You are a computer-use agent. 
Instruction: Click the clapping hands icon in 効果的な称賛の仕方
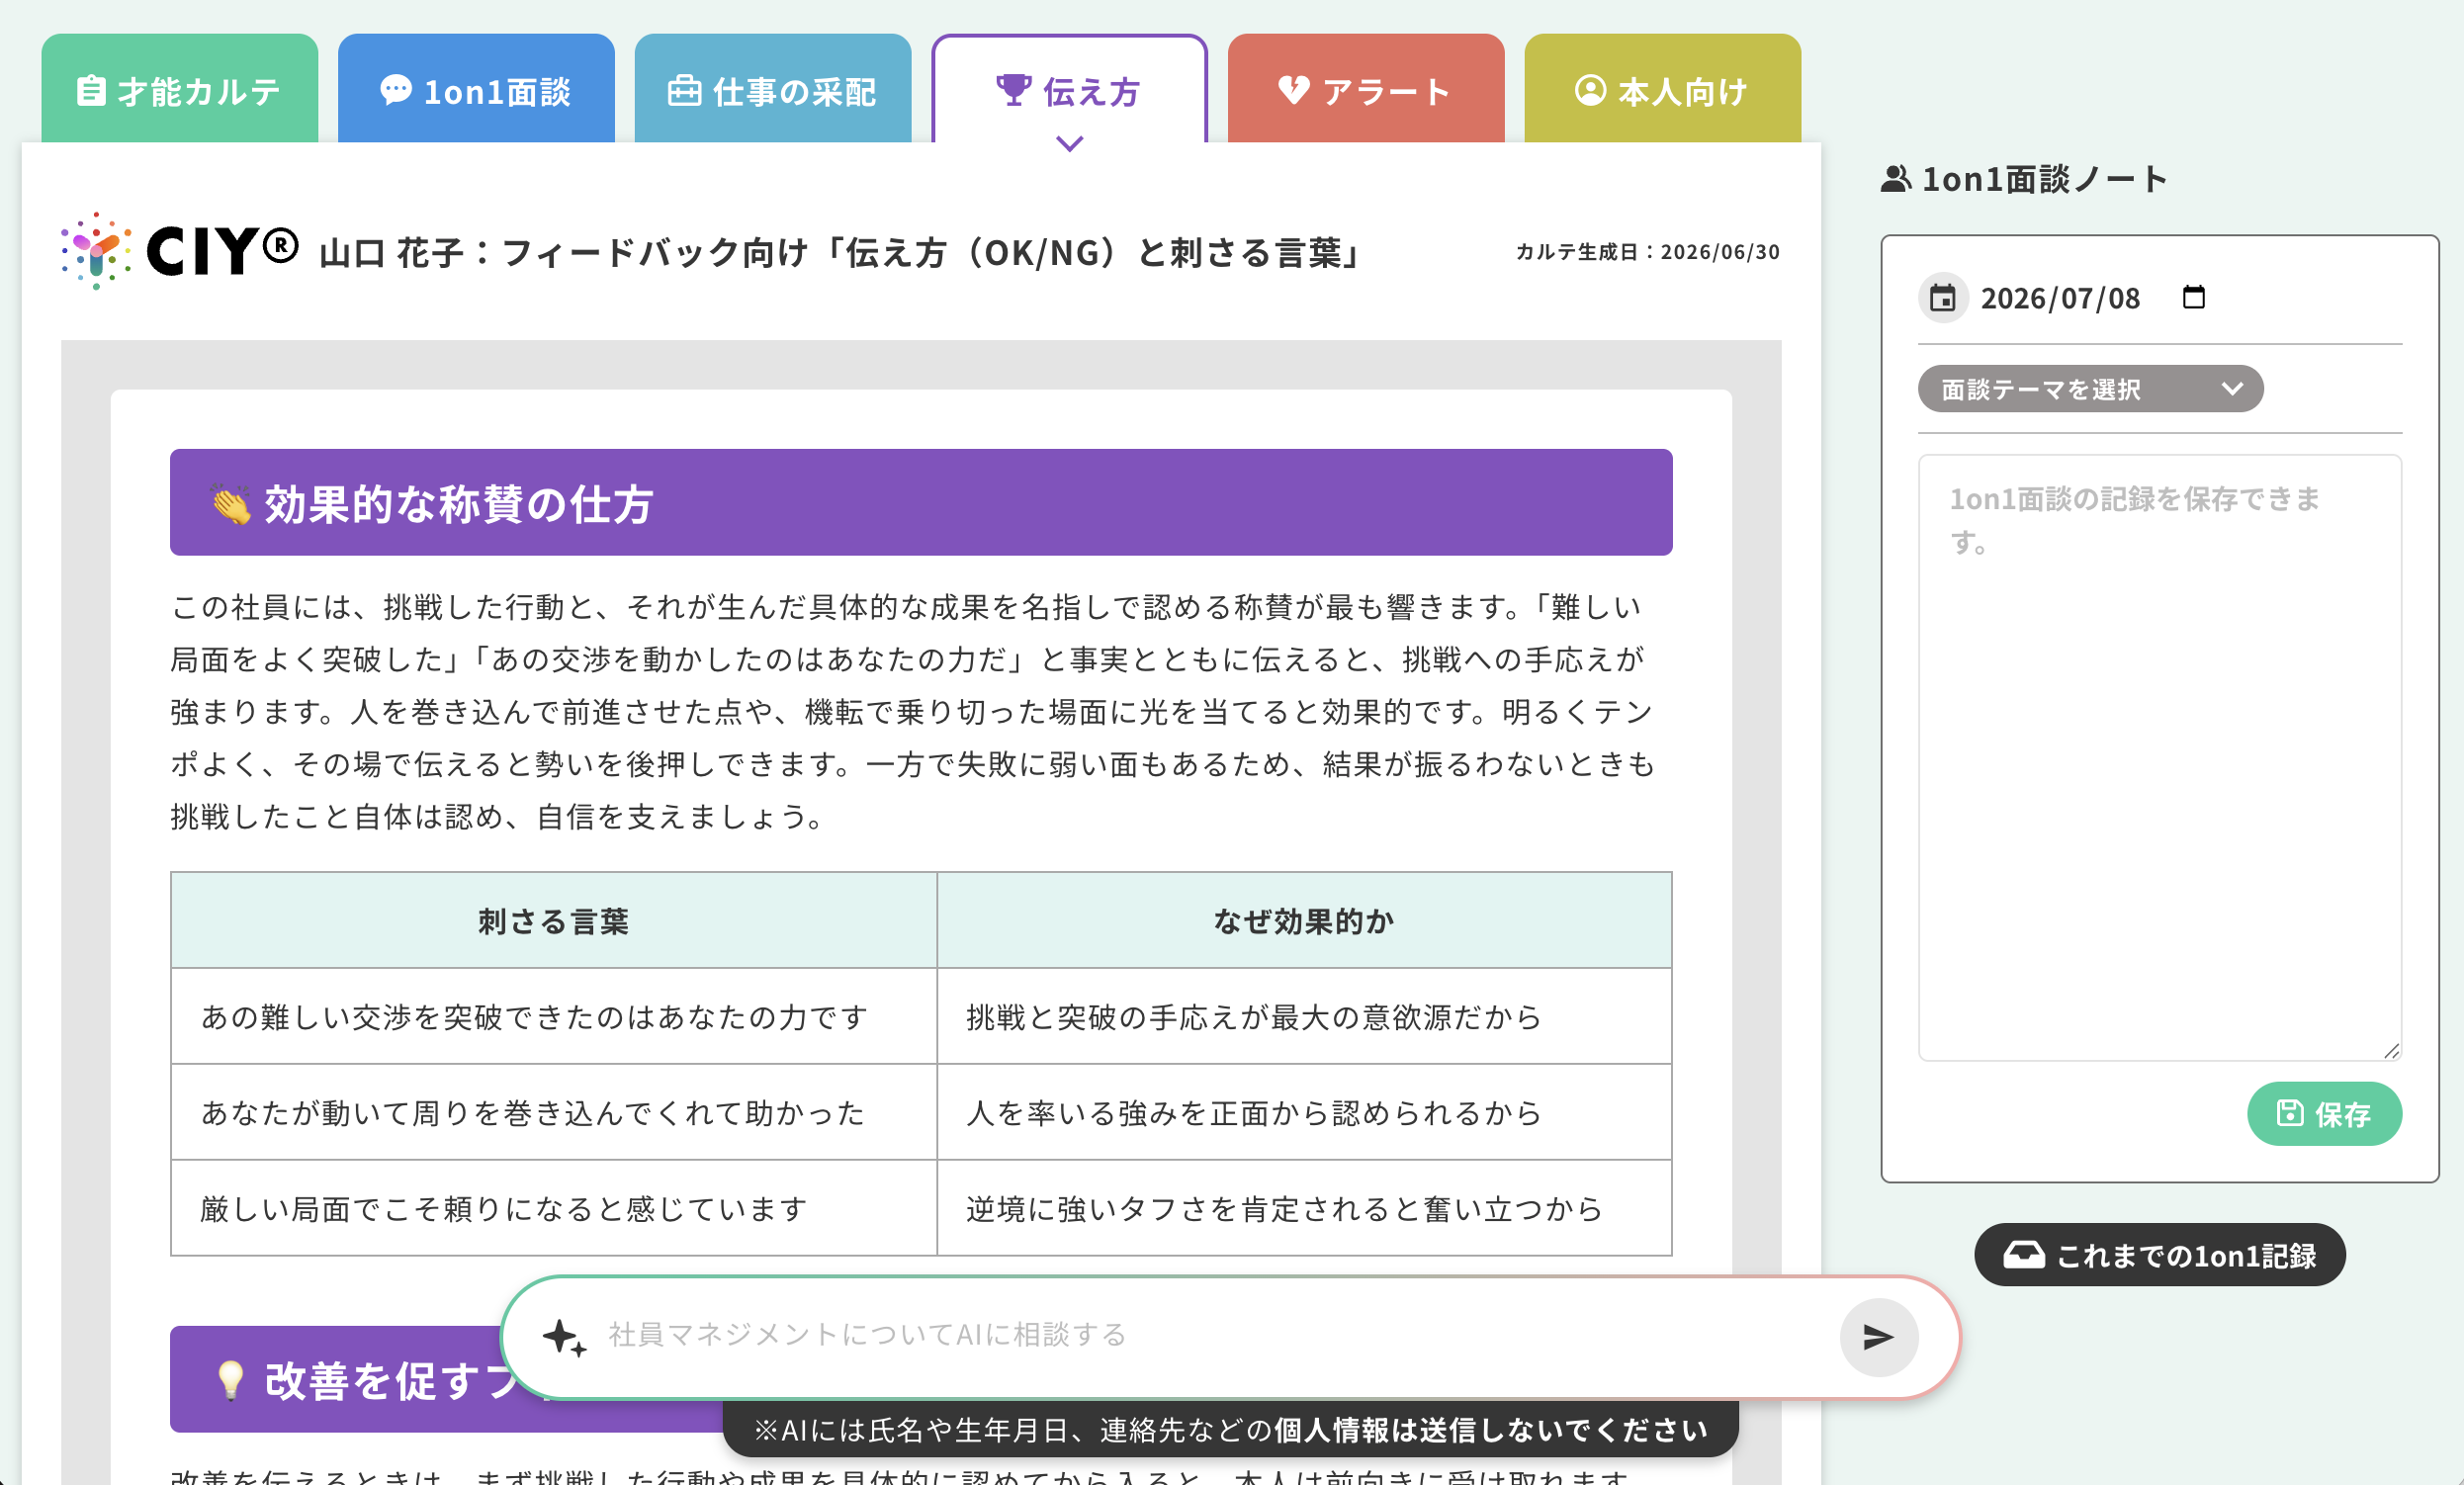231,504
